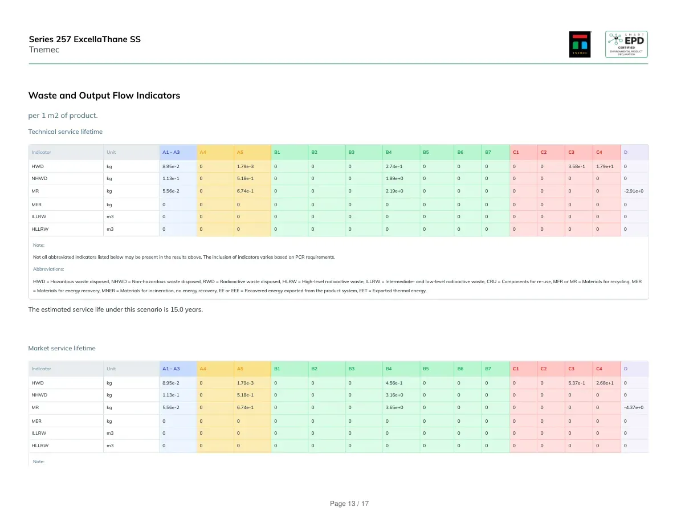
Task: Click the Indicator header in Market table
Action: point(41,369)
